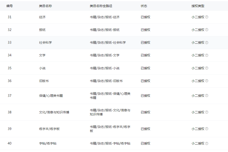The width and height of the screenshot is (228, 152).
Task: Click the 类目名称全路径 column header
Action: coord(101,6)
